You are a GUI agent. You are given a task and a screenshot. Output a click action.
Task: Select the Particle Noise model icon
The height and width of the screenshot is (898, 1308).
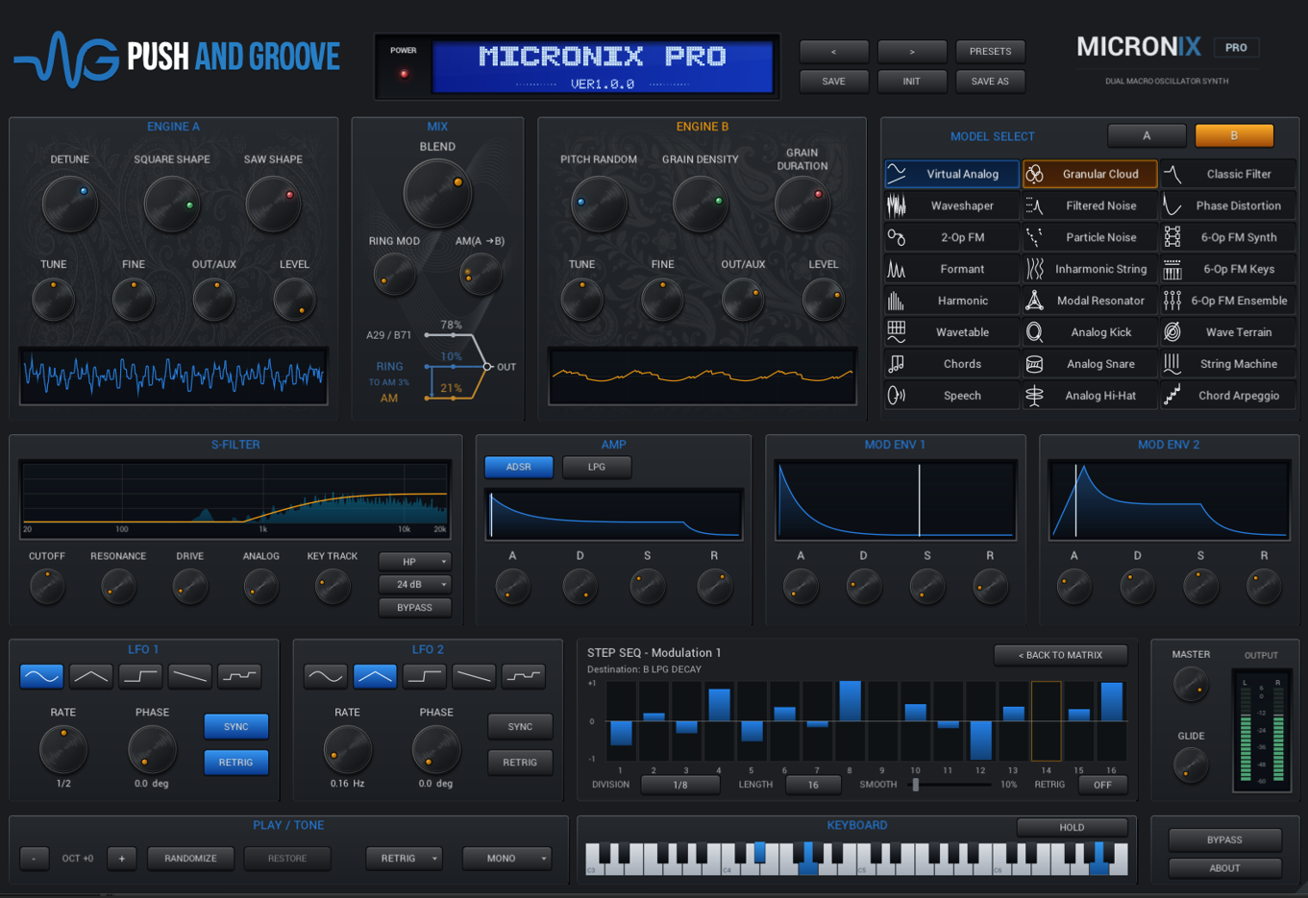[x=1035, y=237]
